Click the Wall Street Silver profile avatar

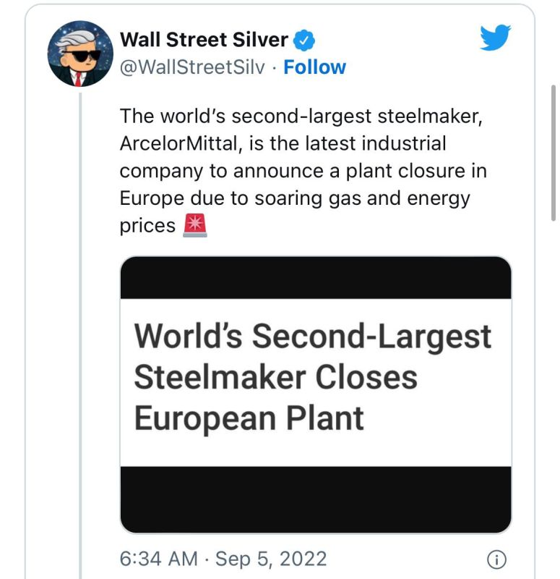[82, 55]
